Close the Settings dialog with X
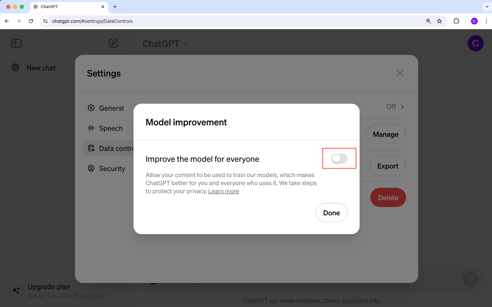Viewport: 492px width, 307px height. click(x=400, y=73)
